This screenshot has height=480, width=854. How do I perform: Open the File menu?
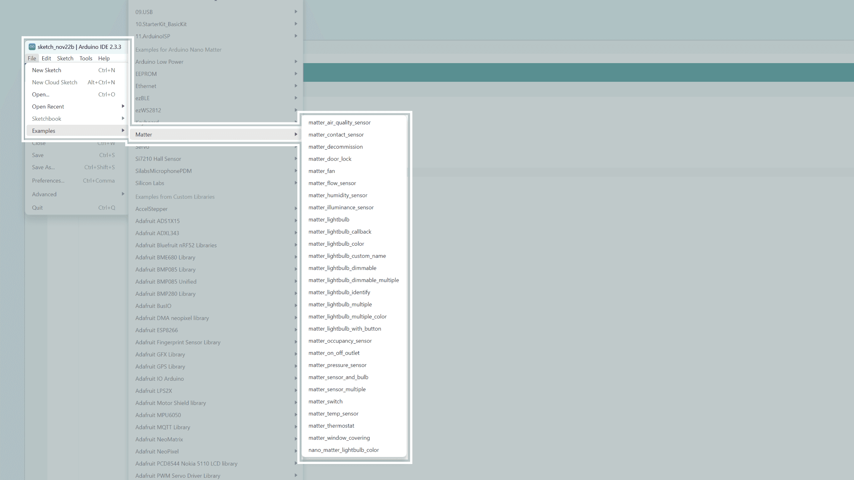(x=32, y=58)
